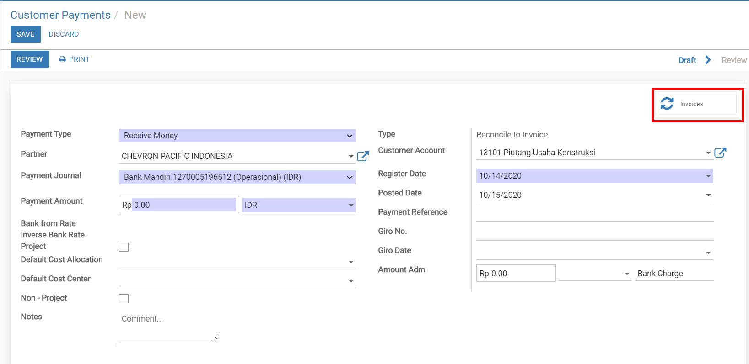Open the Payment Journal dropdown
The image size is (749, 364).
click(237, 177)
